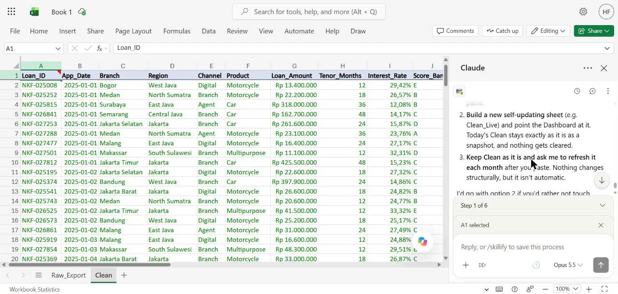Open the HF account profile

606,12
